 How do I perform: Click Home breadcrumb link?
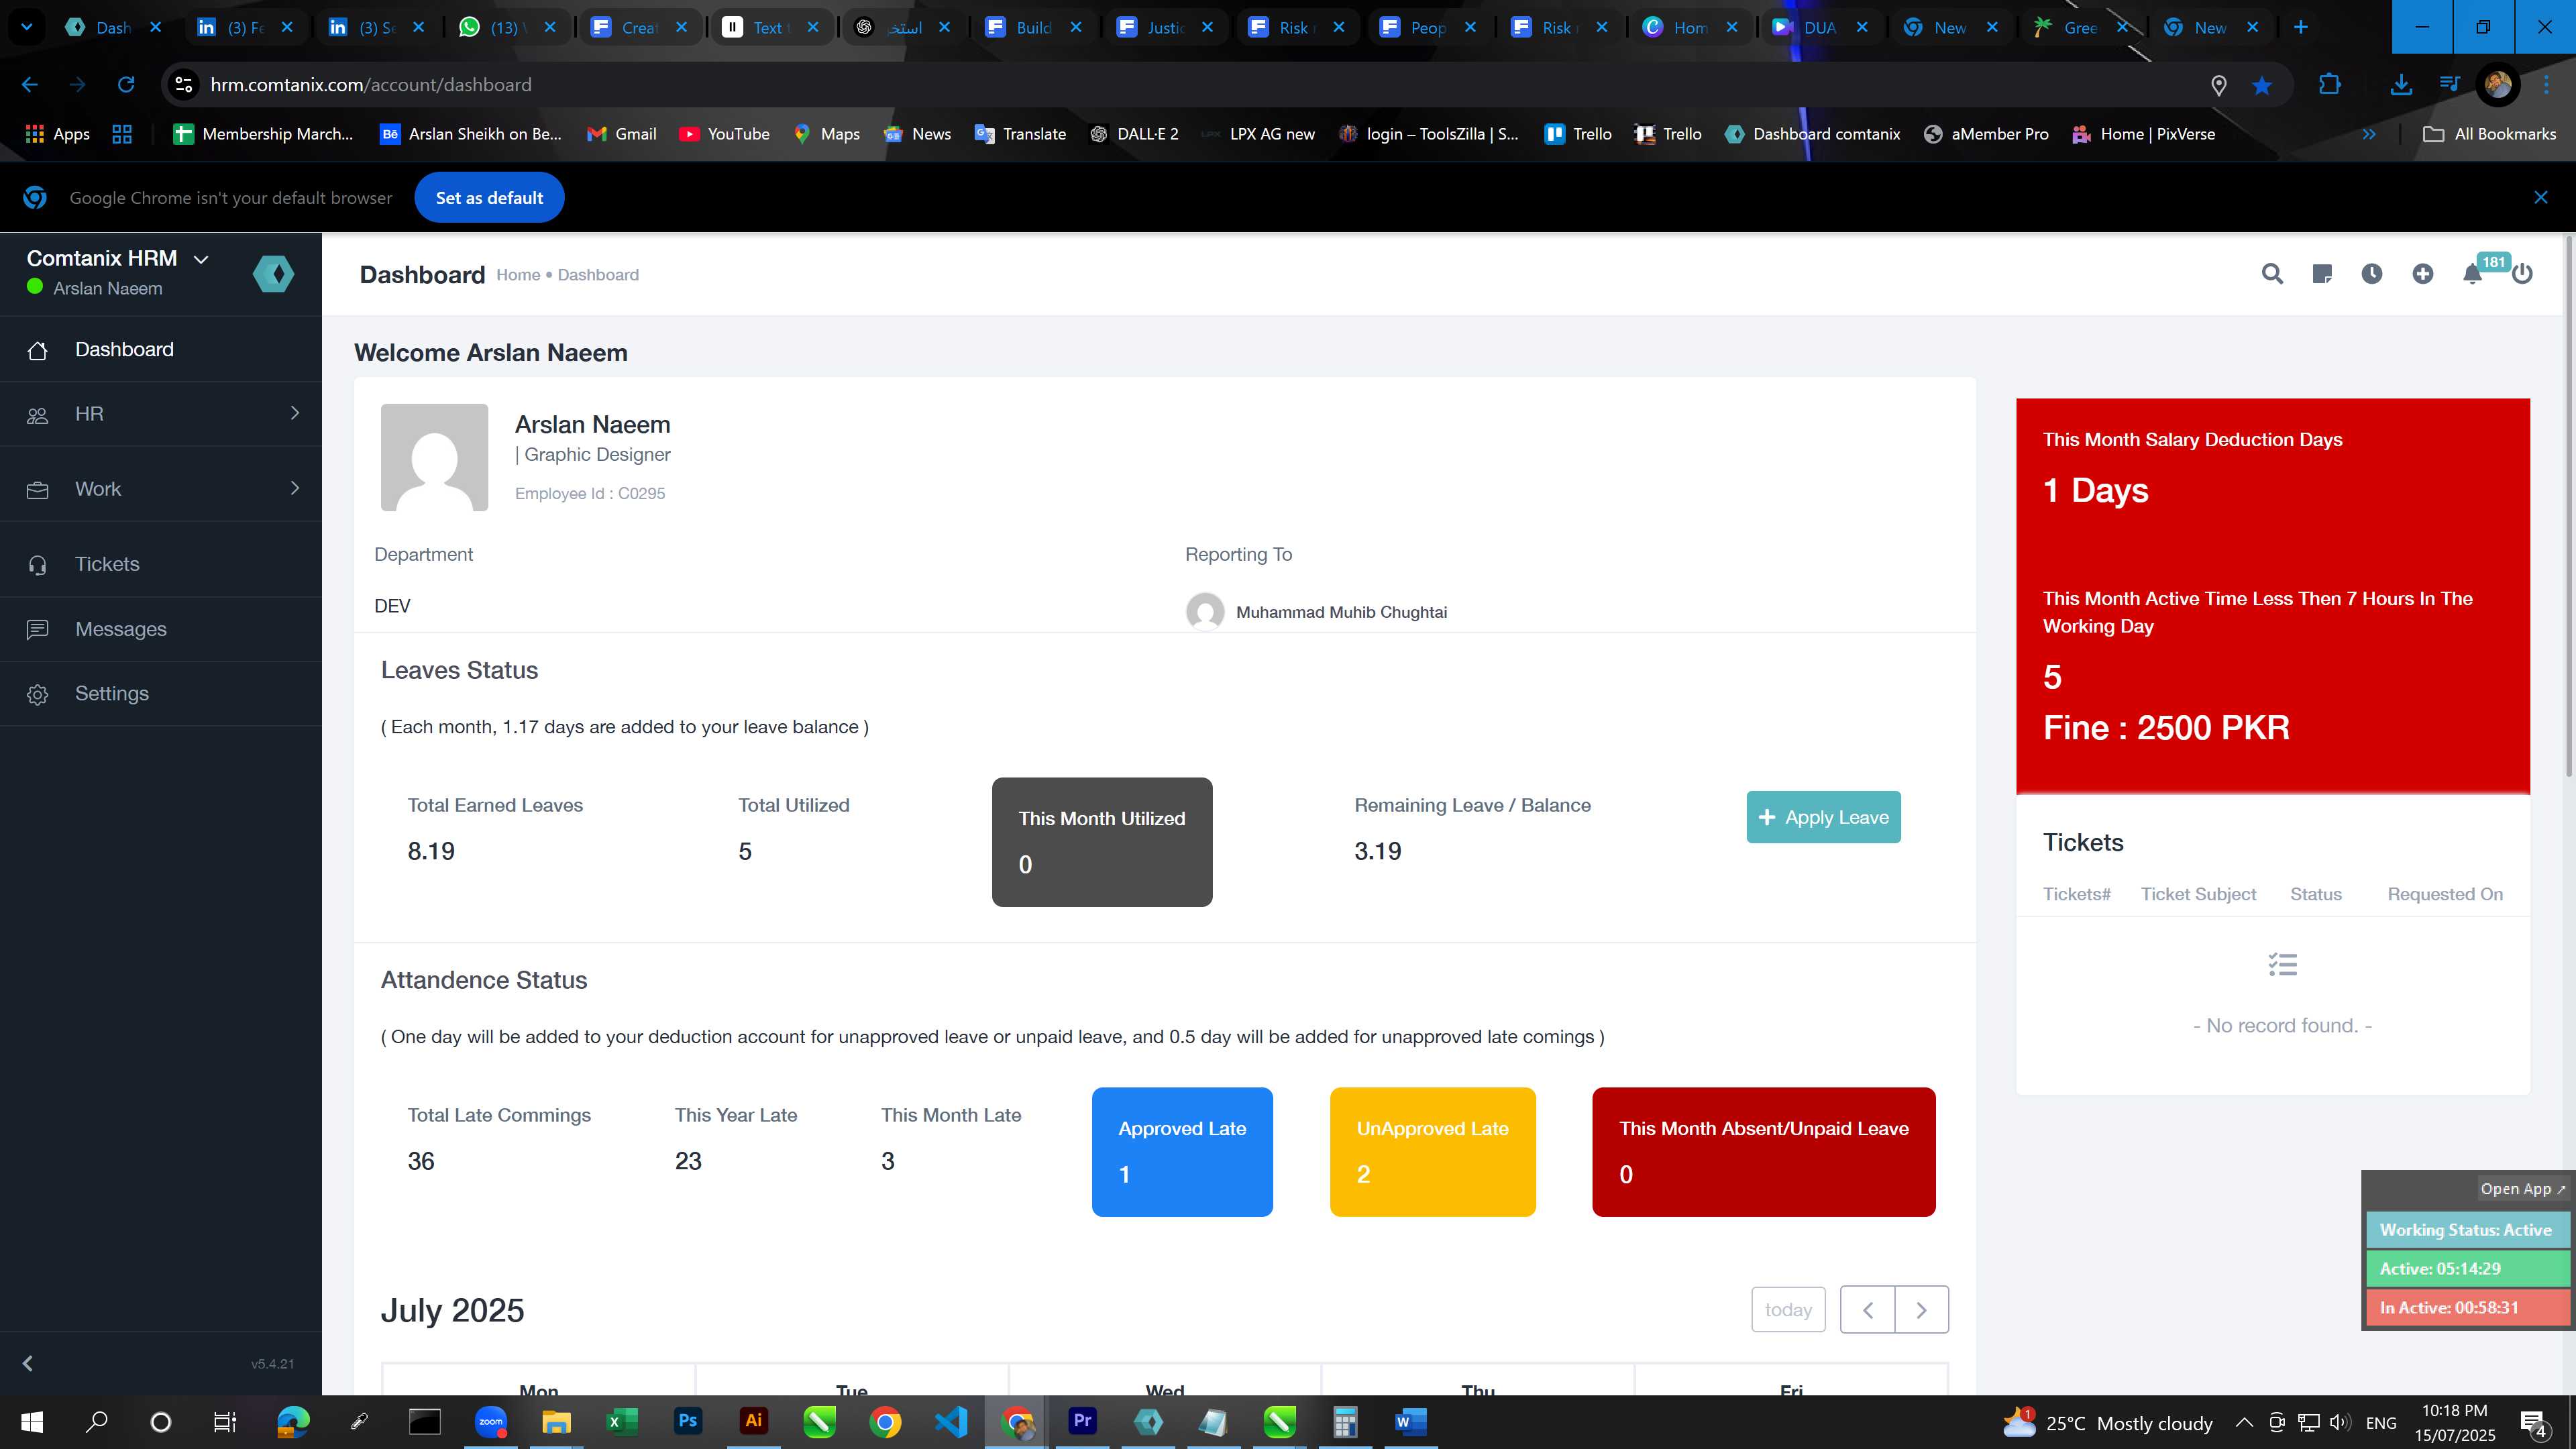518,275
